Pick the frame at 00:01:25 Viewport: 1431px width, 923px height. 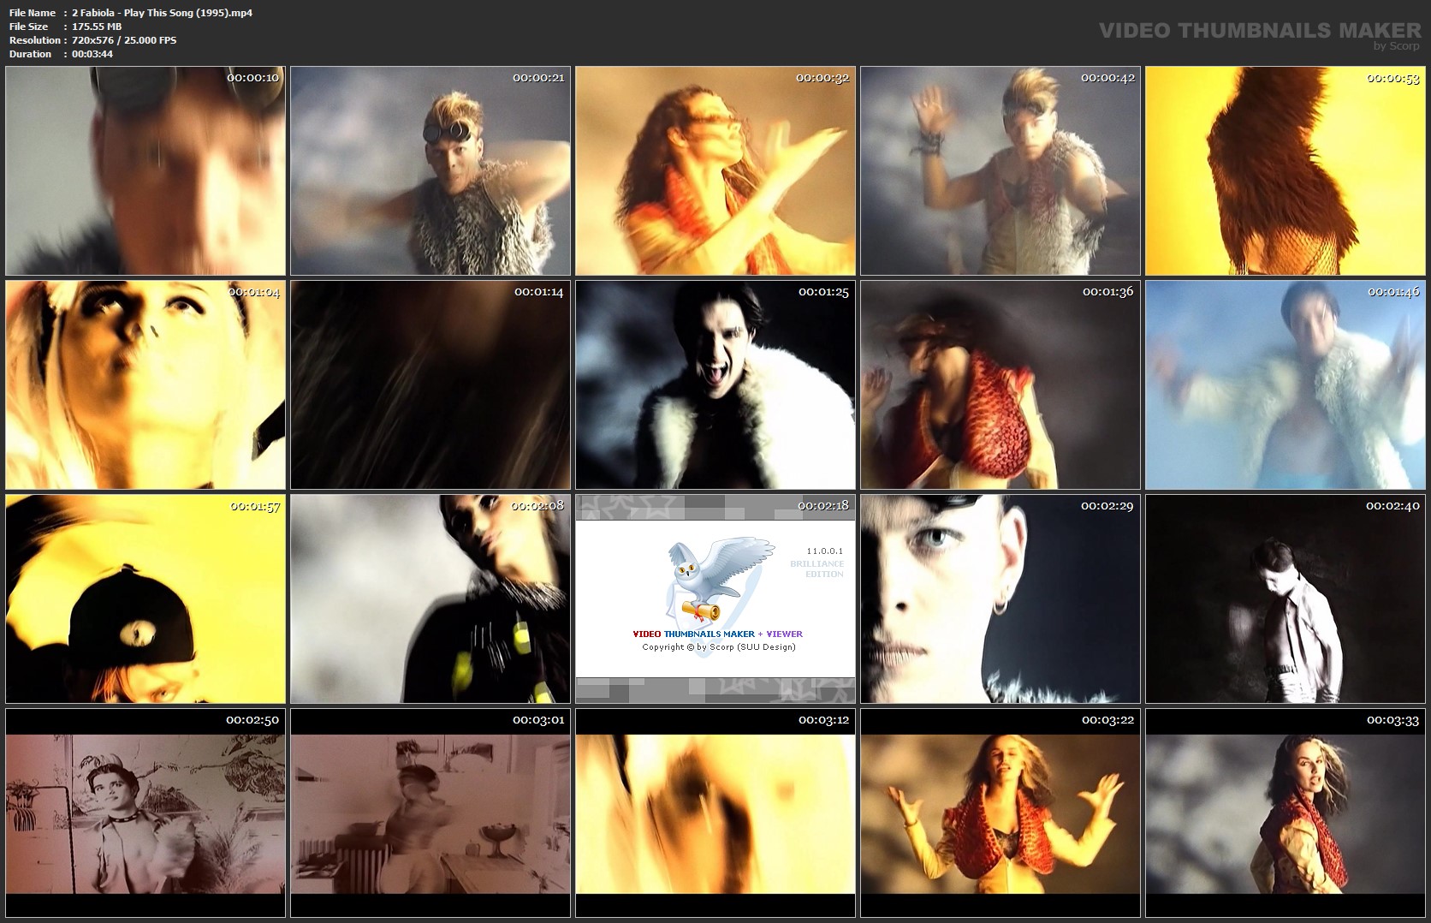[x=715, y=385]
